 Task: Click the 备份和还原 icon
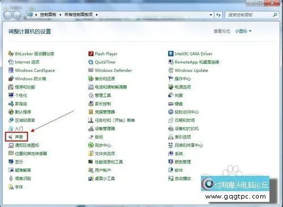(x=91, y=79)
